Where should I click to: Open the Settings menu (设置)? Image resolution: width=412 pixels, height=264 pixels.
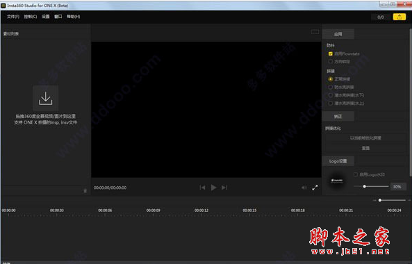click(x=45, y=17)
